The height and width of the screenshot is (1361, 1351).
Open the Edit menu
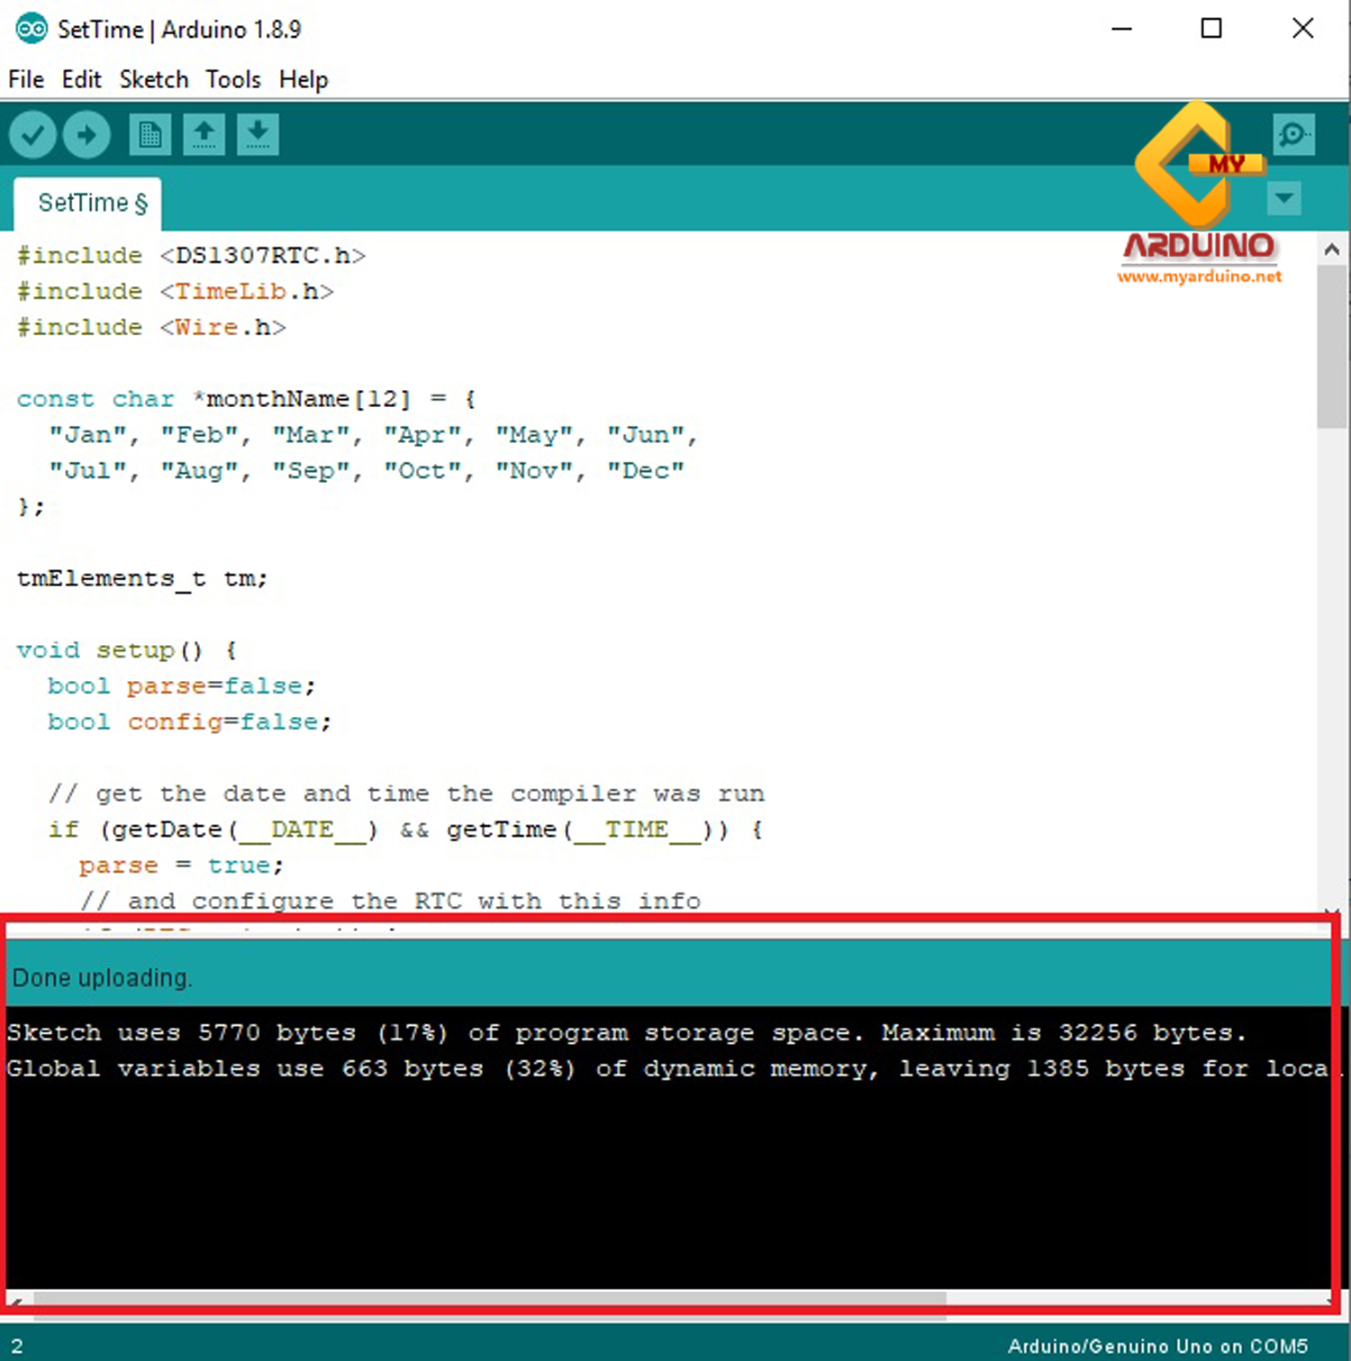click(x=81, y=79)
